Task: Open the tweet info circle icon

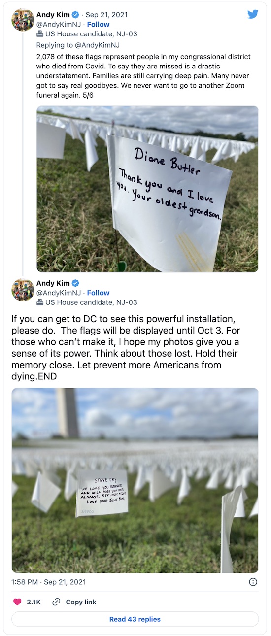Action: [x=253, y=582]
